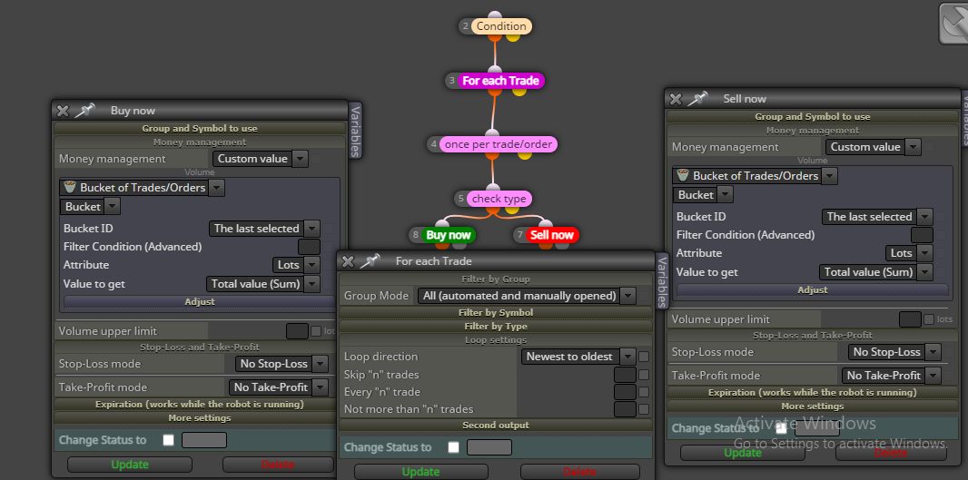Screen dimensions: 968x480
Task: Tick Change Status to checkbox in Buy now panel
Action: click(x=168, y=440)
